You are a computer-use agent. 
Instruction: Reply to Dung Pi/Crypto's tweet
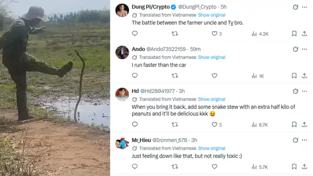(x=135, y=34)
